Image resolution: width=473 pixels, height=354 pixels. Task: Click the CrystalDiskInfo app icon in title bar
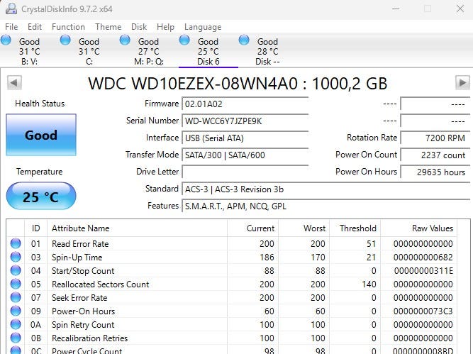pos(11,9)
